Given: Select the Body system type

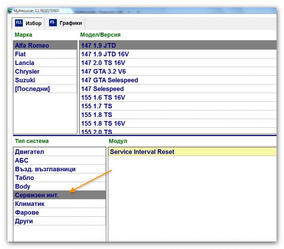Looking at the screenshot, I should (23, 187).
